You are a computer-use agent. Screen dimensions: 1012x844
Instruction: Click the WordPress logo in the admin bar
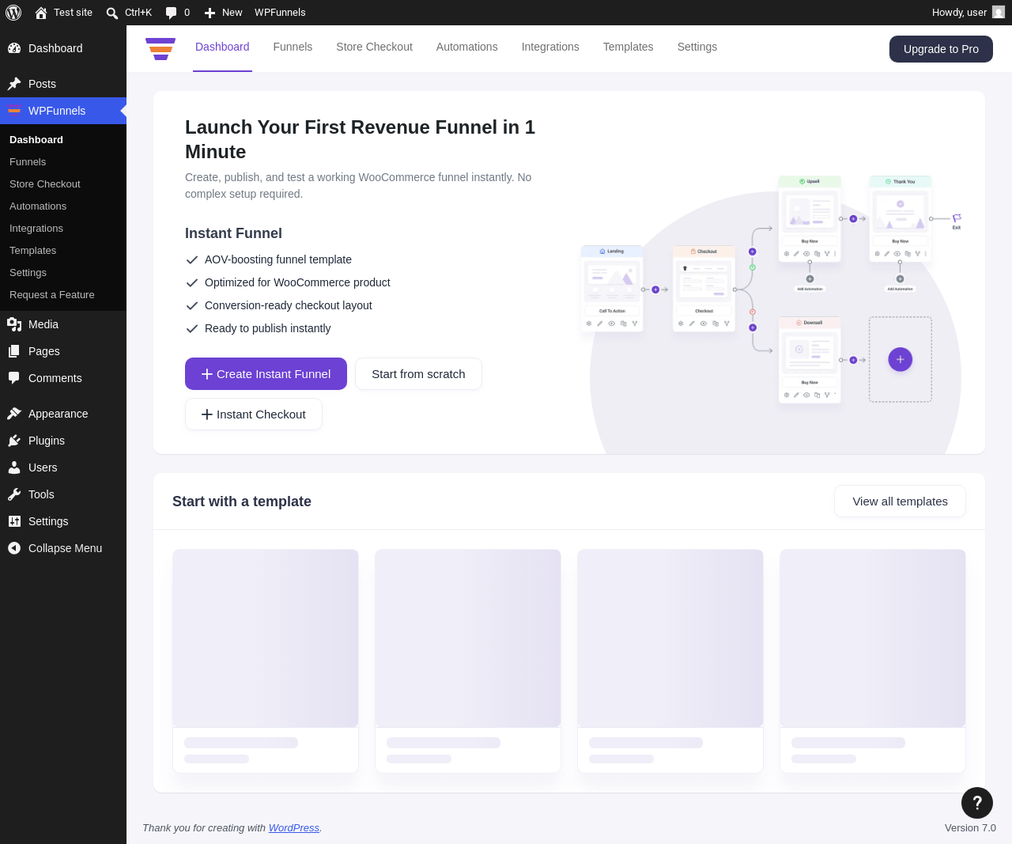(13, 13)
